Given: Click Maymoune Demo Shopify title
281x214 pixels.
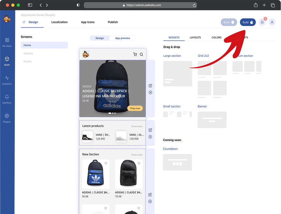Looking at the screenshot, I should pos(38,15).
